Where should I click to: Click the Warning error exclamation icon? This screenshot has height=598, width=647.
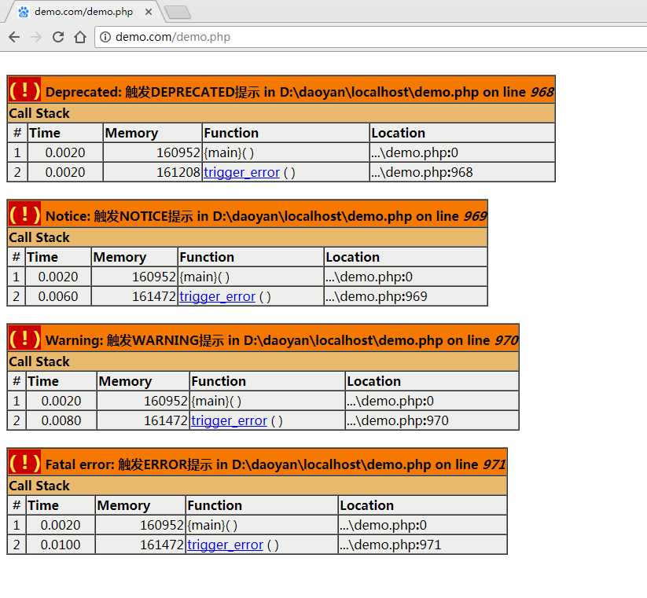pyautogui.click(x=24, y=339)
